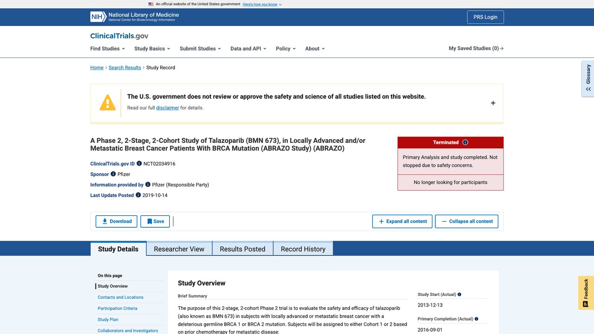
Task: Open the Glossary side panel
Action: tap(588, 78)
